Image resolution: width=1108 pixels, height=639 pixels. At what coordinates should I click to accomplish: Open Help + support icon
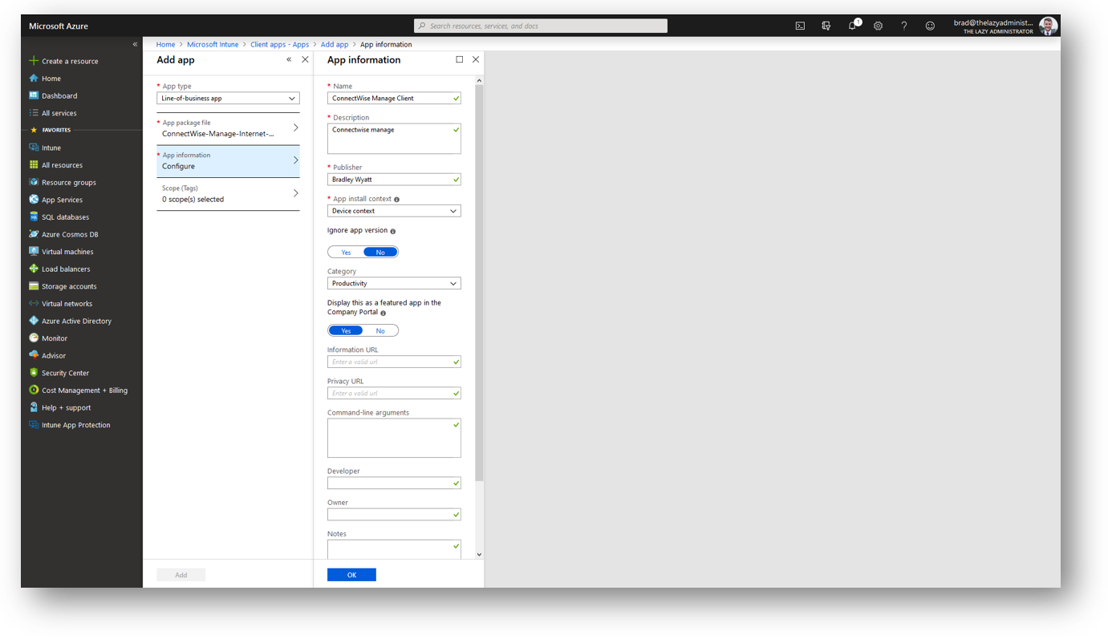(34, 407)
